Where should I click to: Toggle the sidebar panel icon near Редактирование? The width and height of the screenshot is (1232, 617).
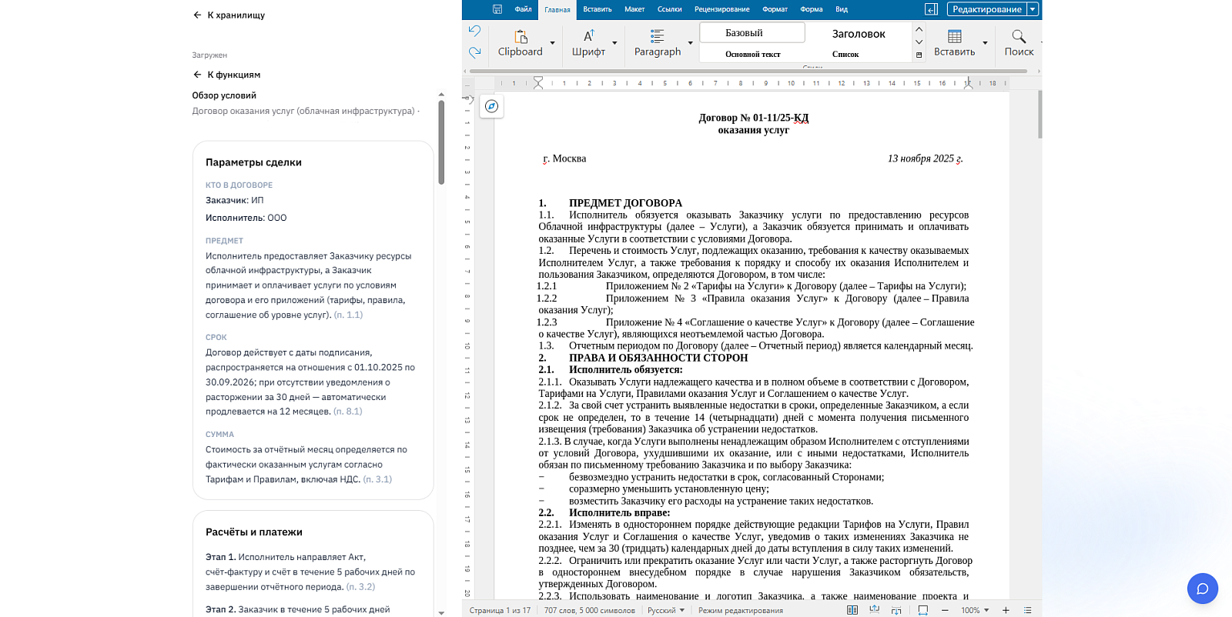coord(931,9)
